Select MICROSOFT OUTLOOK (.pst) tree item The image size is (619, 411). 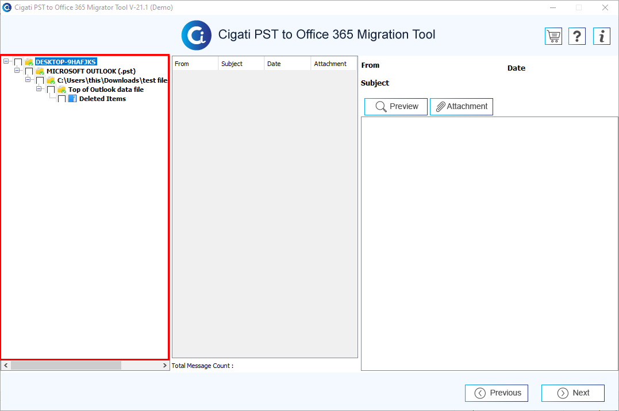pyautogui.click(x=91, y=71)
